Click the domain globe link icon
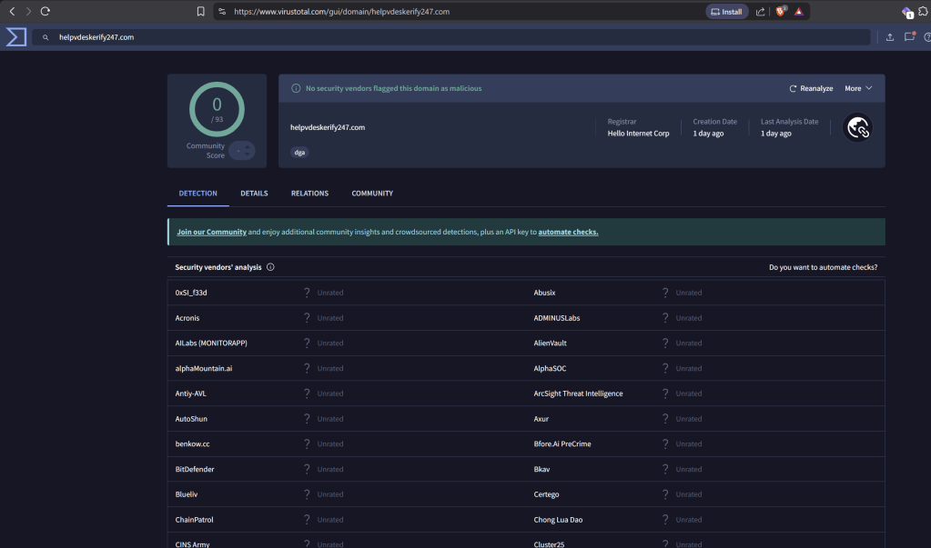Screen dimensions: 931x548 coord(857,128)
